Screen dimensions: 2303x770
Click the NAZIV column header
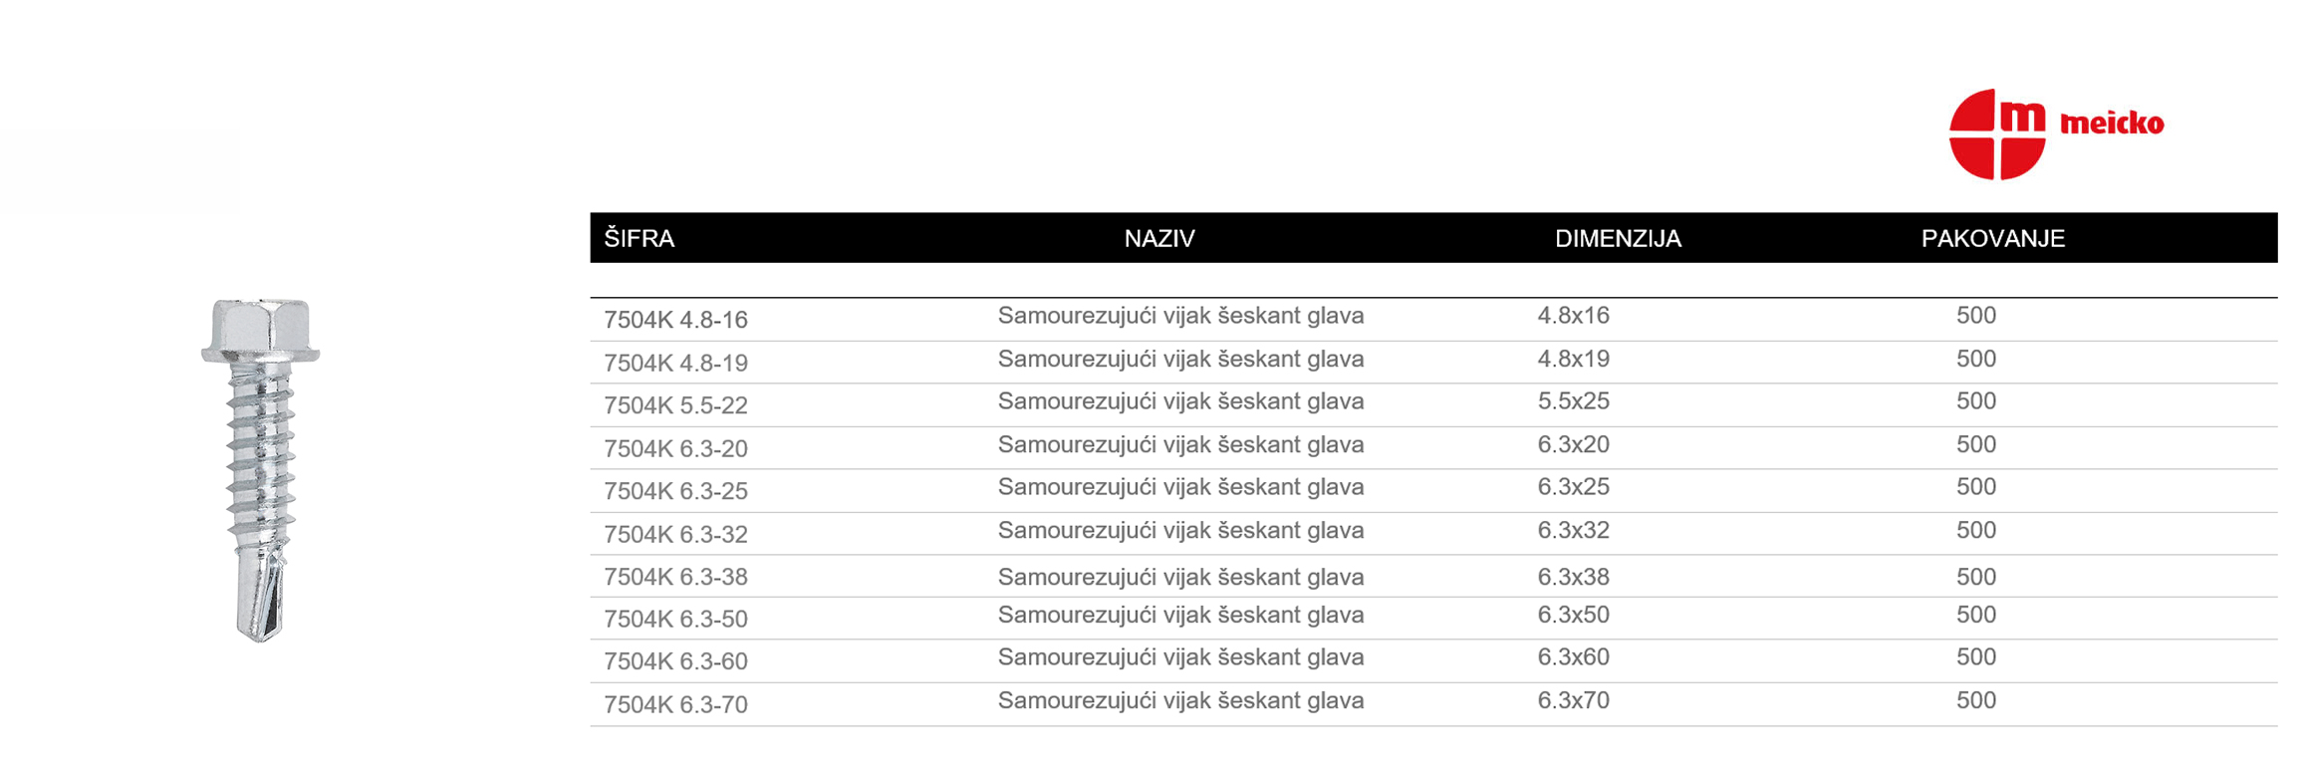pos(1159,238)
